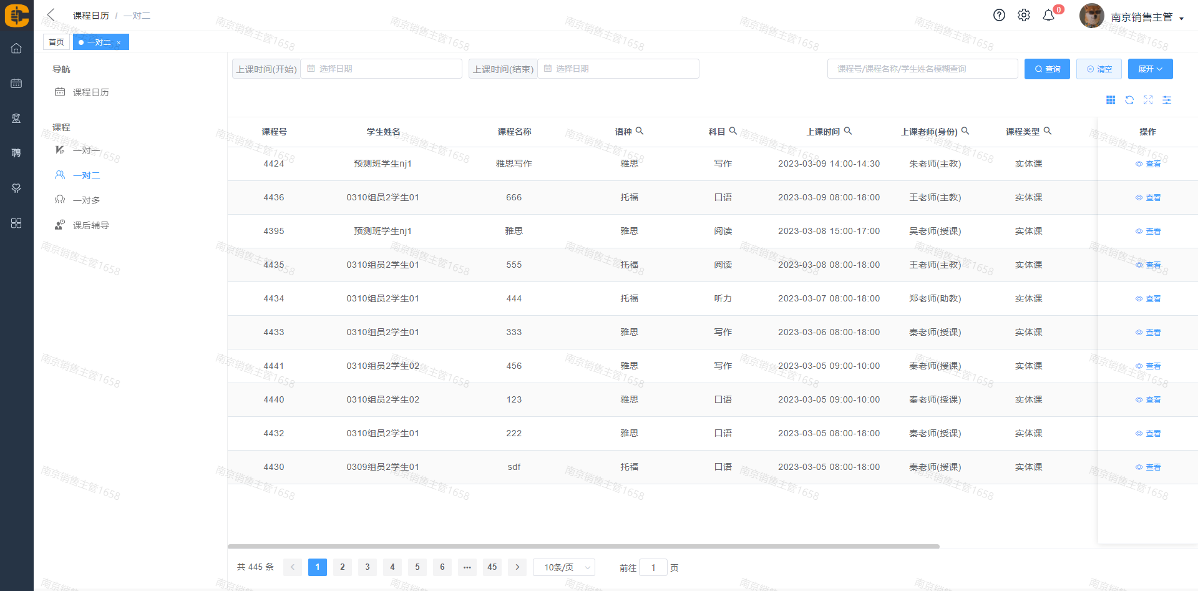The width and height of the screenshot is (1198, 591).
Task: Open the notification bell
Action: 1049,16
